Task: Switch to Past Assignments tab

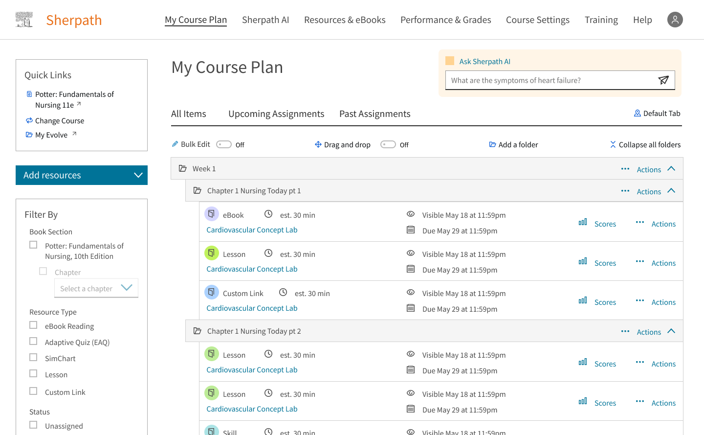Action: [375, 114]
